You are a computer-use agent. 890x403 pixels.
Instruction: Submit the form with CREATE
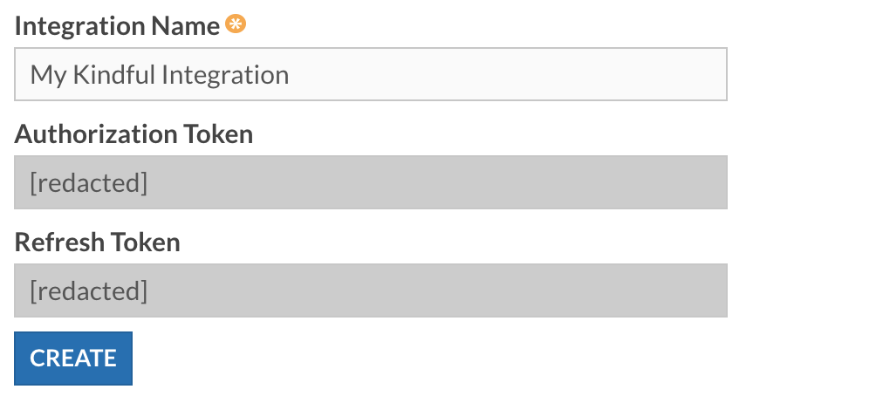(73, 359)
